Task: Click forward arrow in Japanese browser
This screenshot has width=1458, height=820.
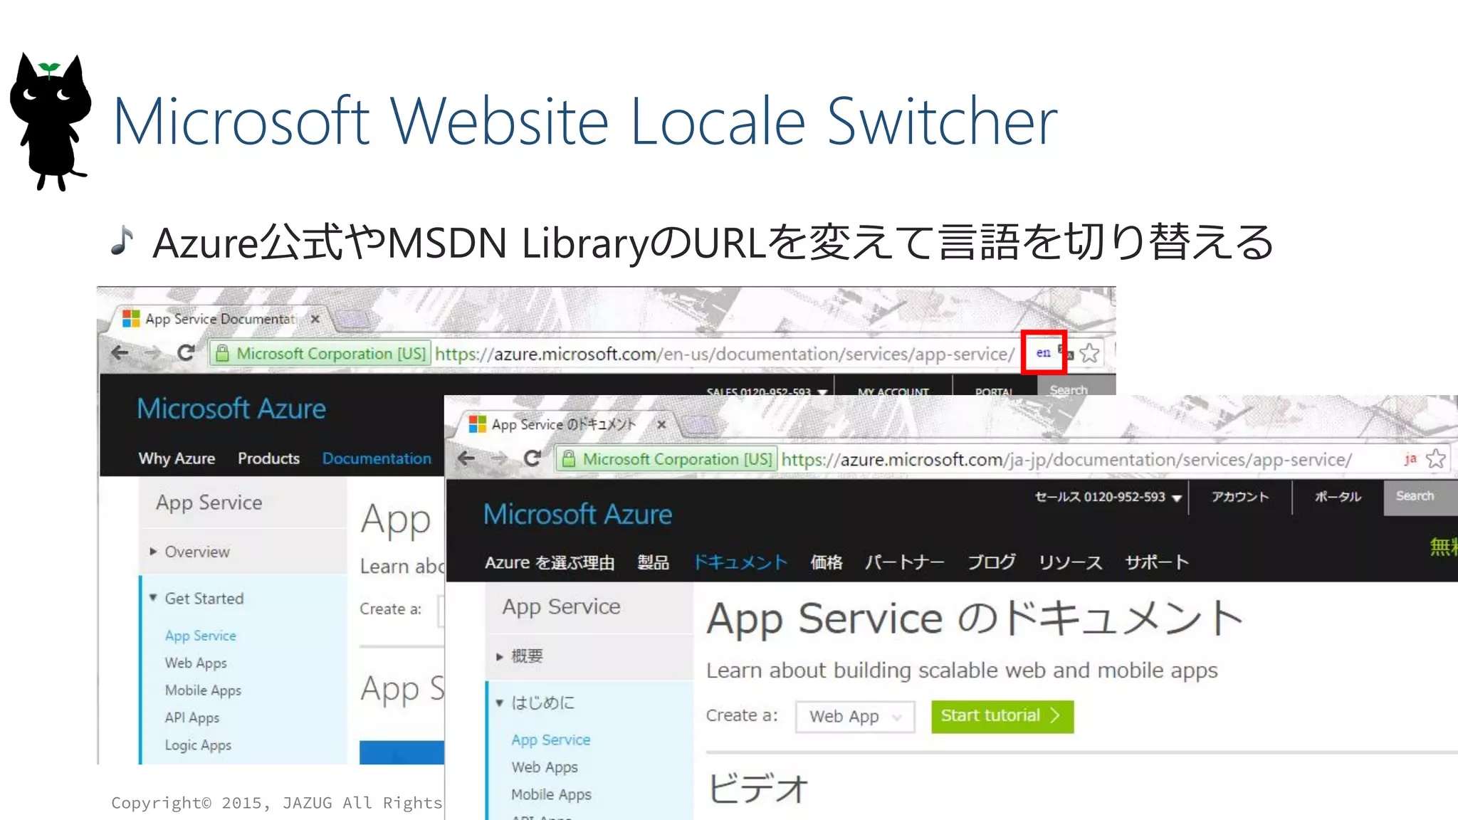Action: coord(499,459)
